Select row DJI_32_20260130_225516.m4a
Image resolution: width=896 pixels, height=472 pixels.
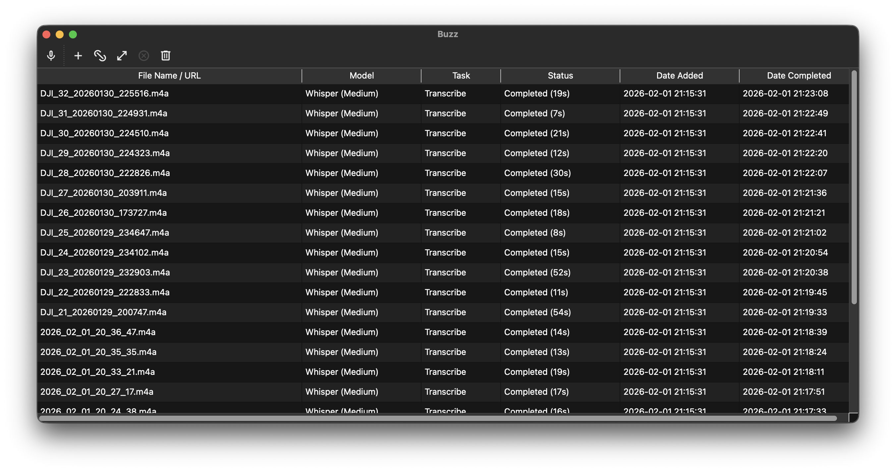(x=104, y=93)
